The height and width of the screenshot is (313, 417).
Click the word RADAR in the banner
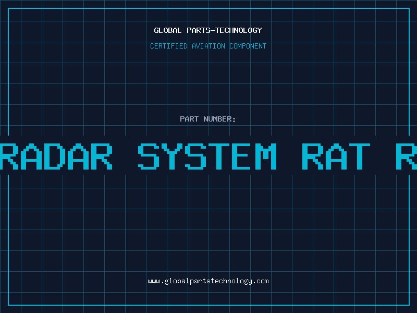pos(56,156)
